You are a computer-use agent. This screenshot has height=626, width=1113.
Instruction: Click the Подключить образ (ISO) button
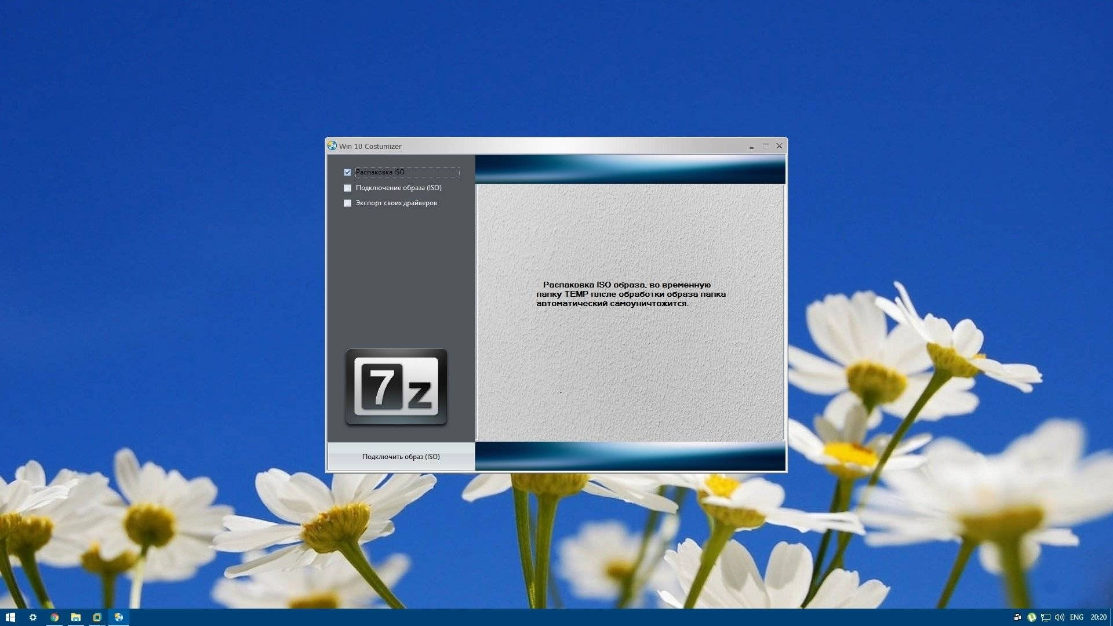401,457
